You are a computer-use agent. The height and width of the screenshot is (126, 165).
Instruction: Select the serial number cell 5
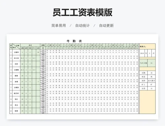tap(11, 76)
